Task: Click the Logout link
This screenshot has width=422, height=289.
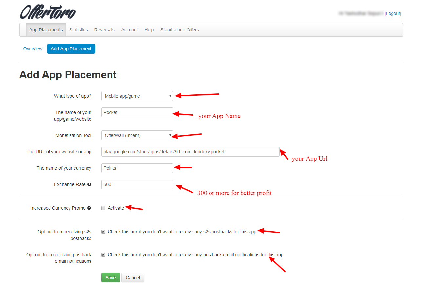Action: [x=393, y=13]
